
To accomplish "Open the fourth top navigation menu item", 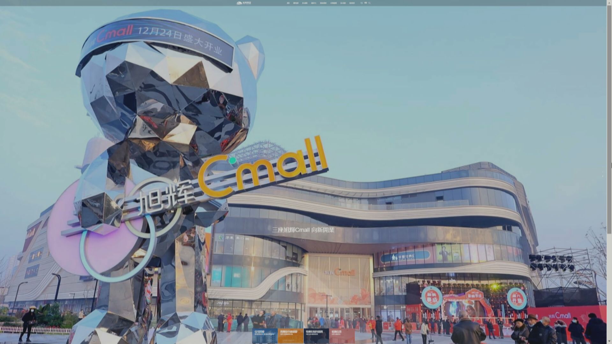I will [314, 3].
